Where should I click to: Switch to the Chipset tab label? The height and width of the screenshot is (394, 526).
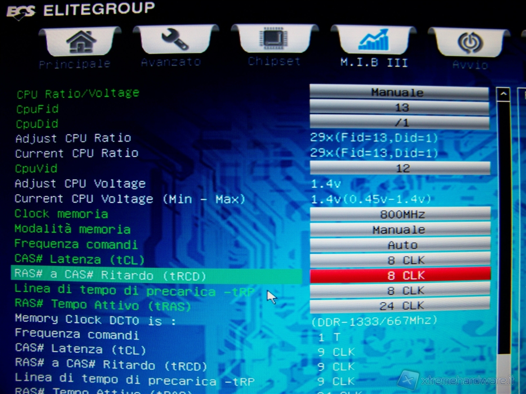(274, 61)
